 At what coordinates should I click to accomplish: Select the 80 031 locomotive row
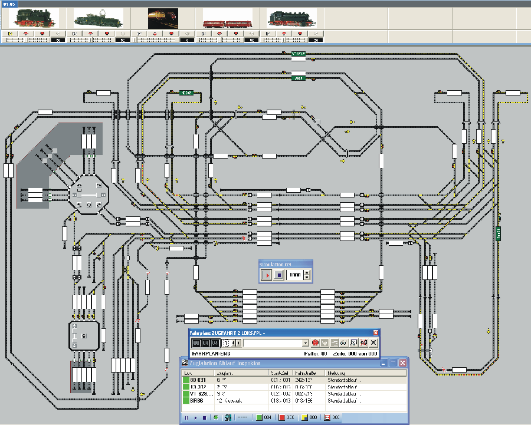coord(201,380)
